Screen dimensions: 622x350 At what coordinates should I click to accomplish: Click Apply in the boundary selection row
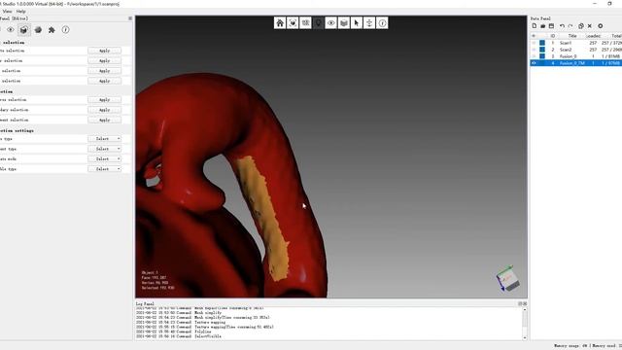pos(105,110)
